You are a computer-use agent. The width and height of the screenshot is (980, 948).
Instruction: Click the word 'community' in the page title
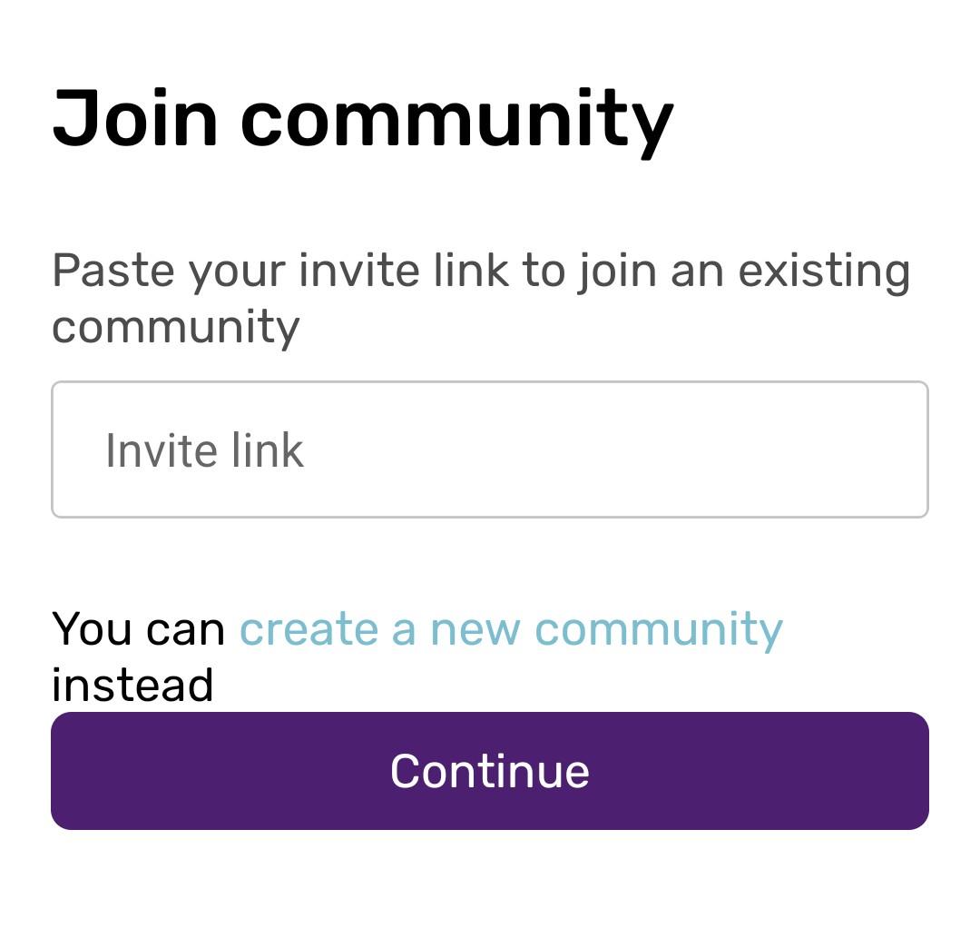tap(456, 120)
